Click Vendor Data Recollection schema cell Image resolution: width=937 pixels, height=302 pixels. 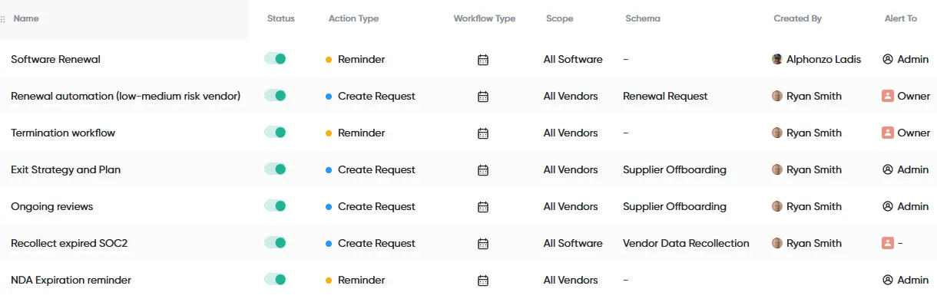click(686, 243)
